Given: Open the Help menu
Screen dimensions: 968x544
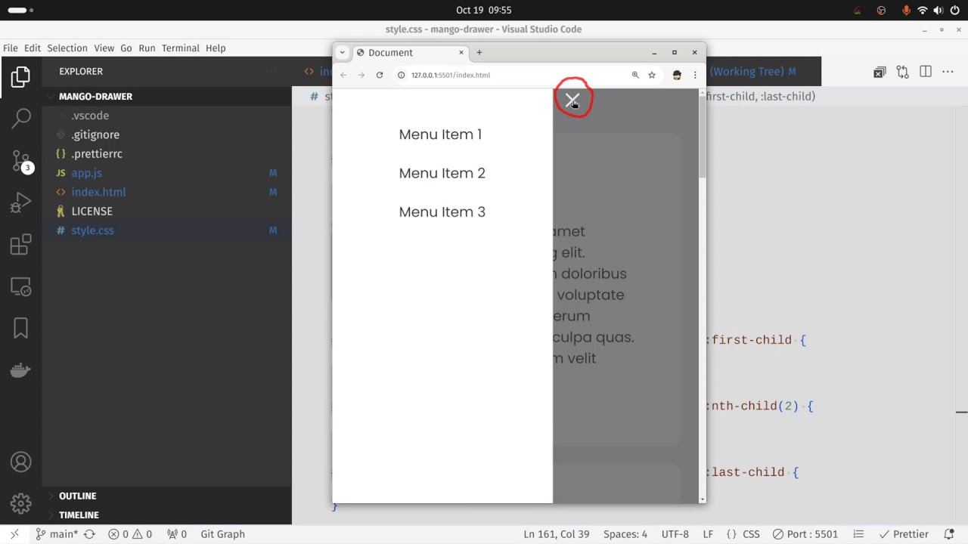Looking at the screenshot, I should click(x=216, y=48).
